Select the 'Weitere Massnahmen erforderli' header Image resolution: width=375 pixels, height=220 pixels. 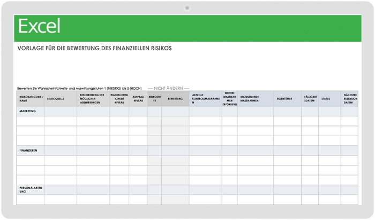tap(230, 99)
